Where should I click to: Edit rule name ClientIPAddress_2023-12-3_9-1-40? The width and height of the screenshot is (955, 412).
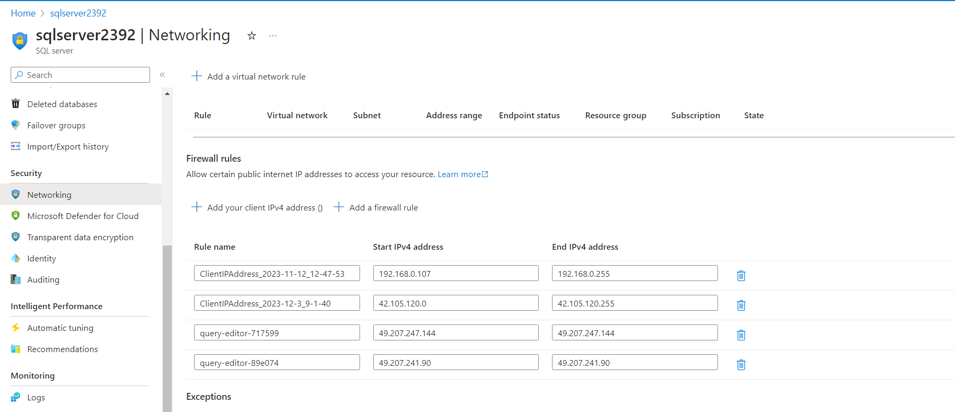(x=277, y=303)
